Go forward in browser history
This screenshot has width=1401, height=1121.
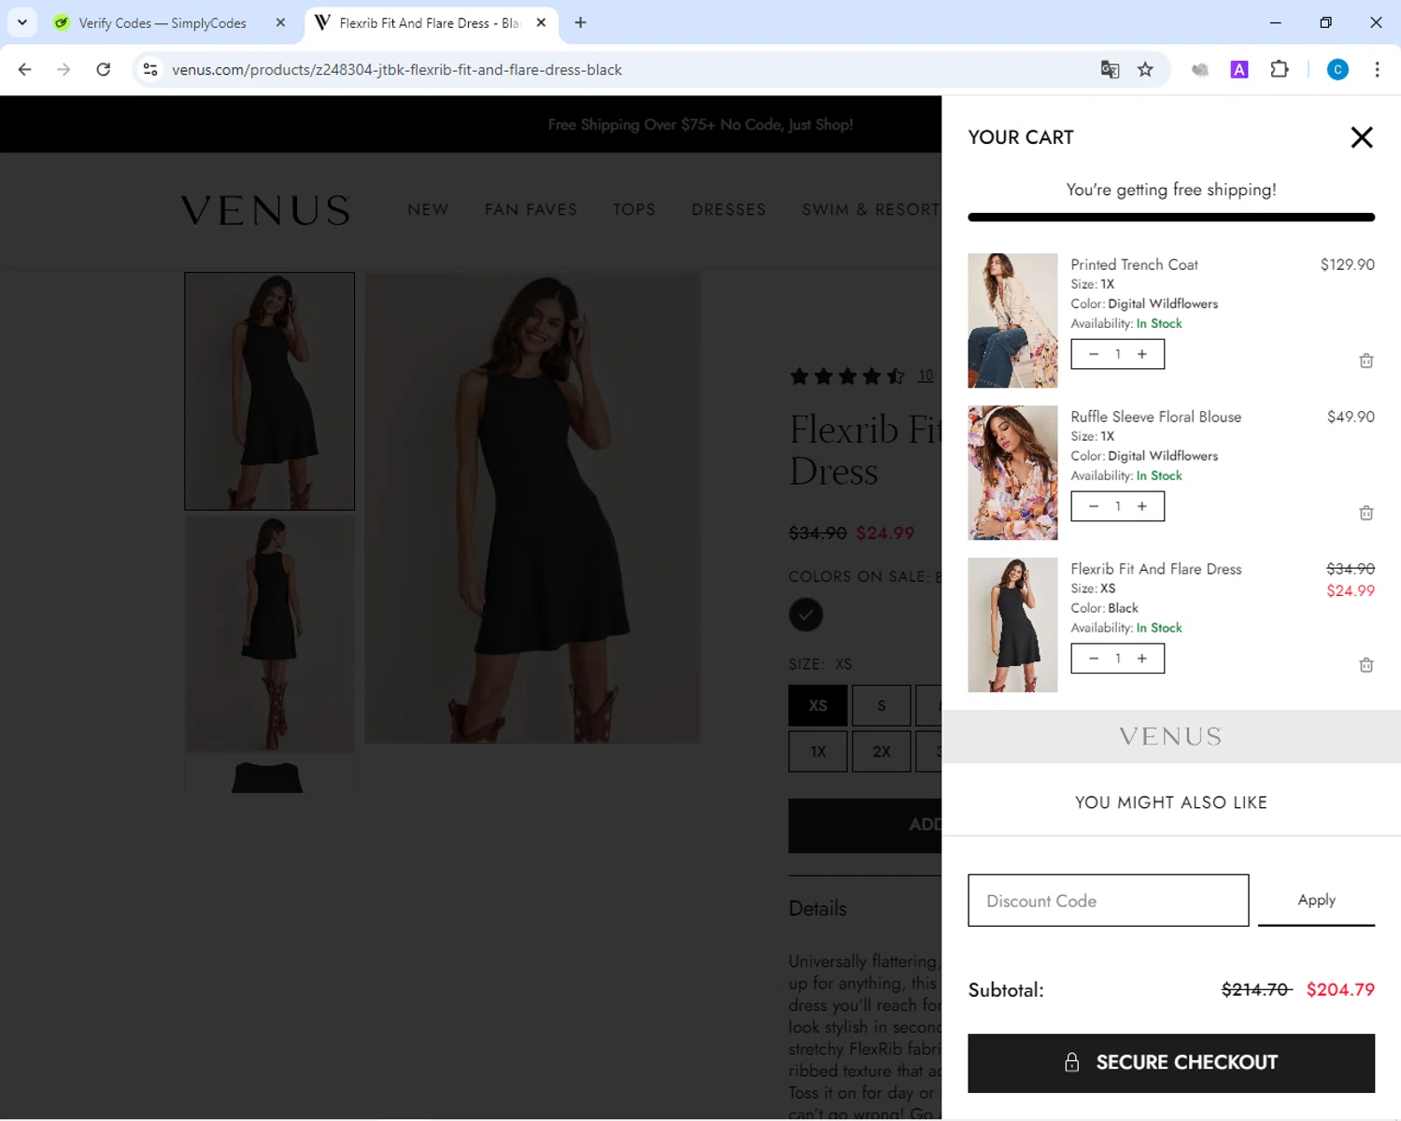coord(64,69)
